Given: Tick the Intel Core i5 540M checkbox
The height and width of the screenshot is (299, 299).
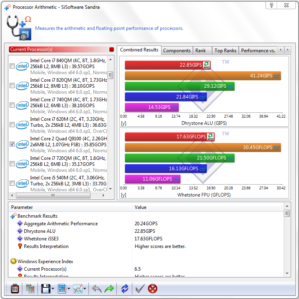Looking at the screenshot, I should click(x=12, y=183).
